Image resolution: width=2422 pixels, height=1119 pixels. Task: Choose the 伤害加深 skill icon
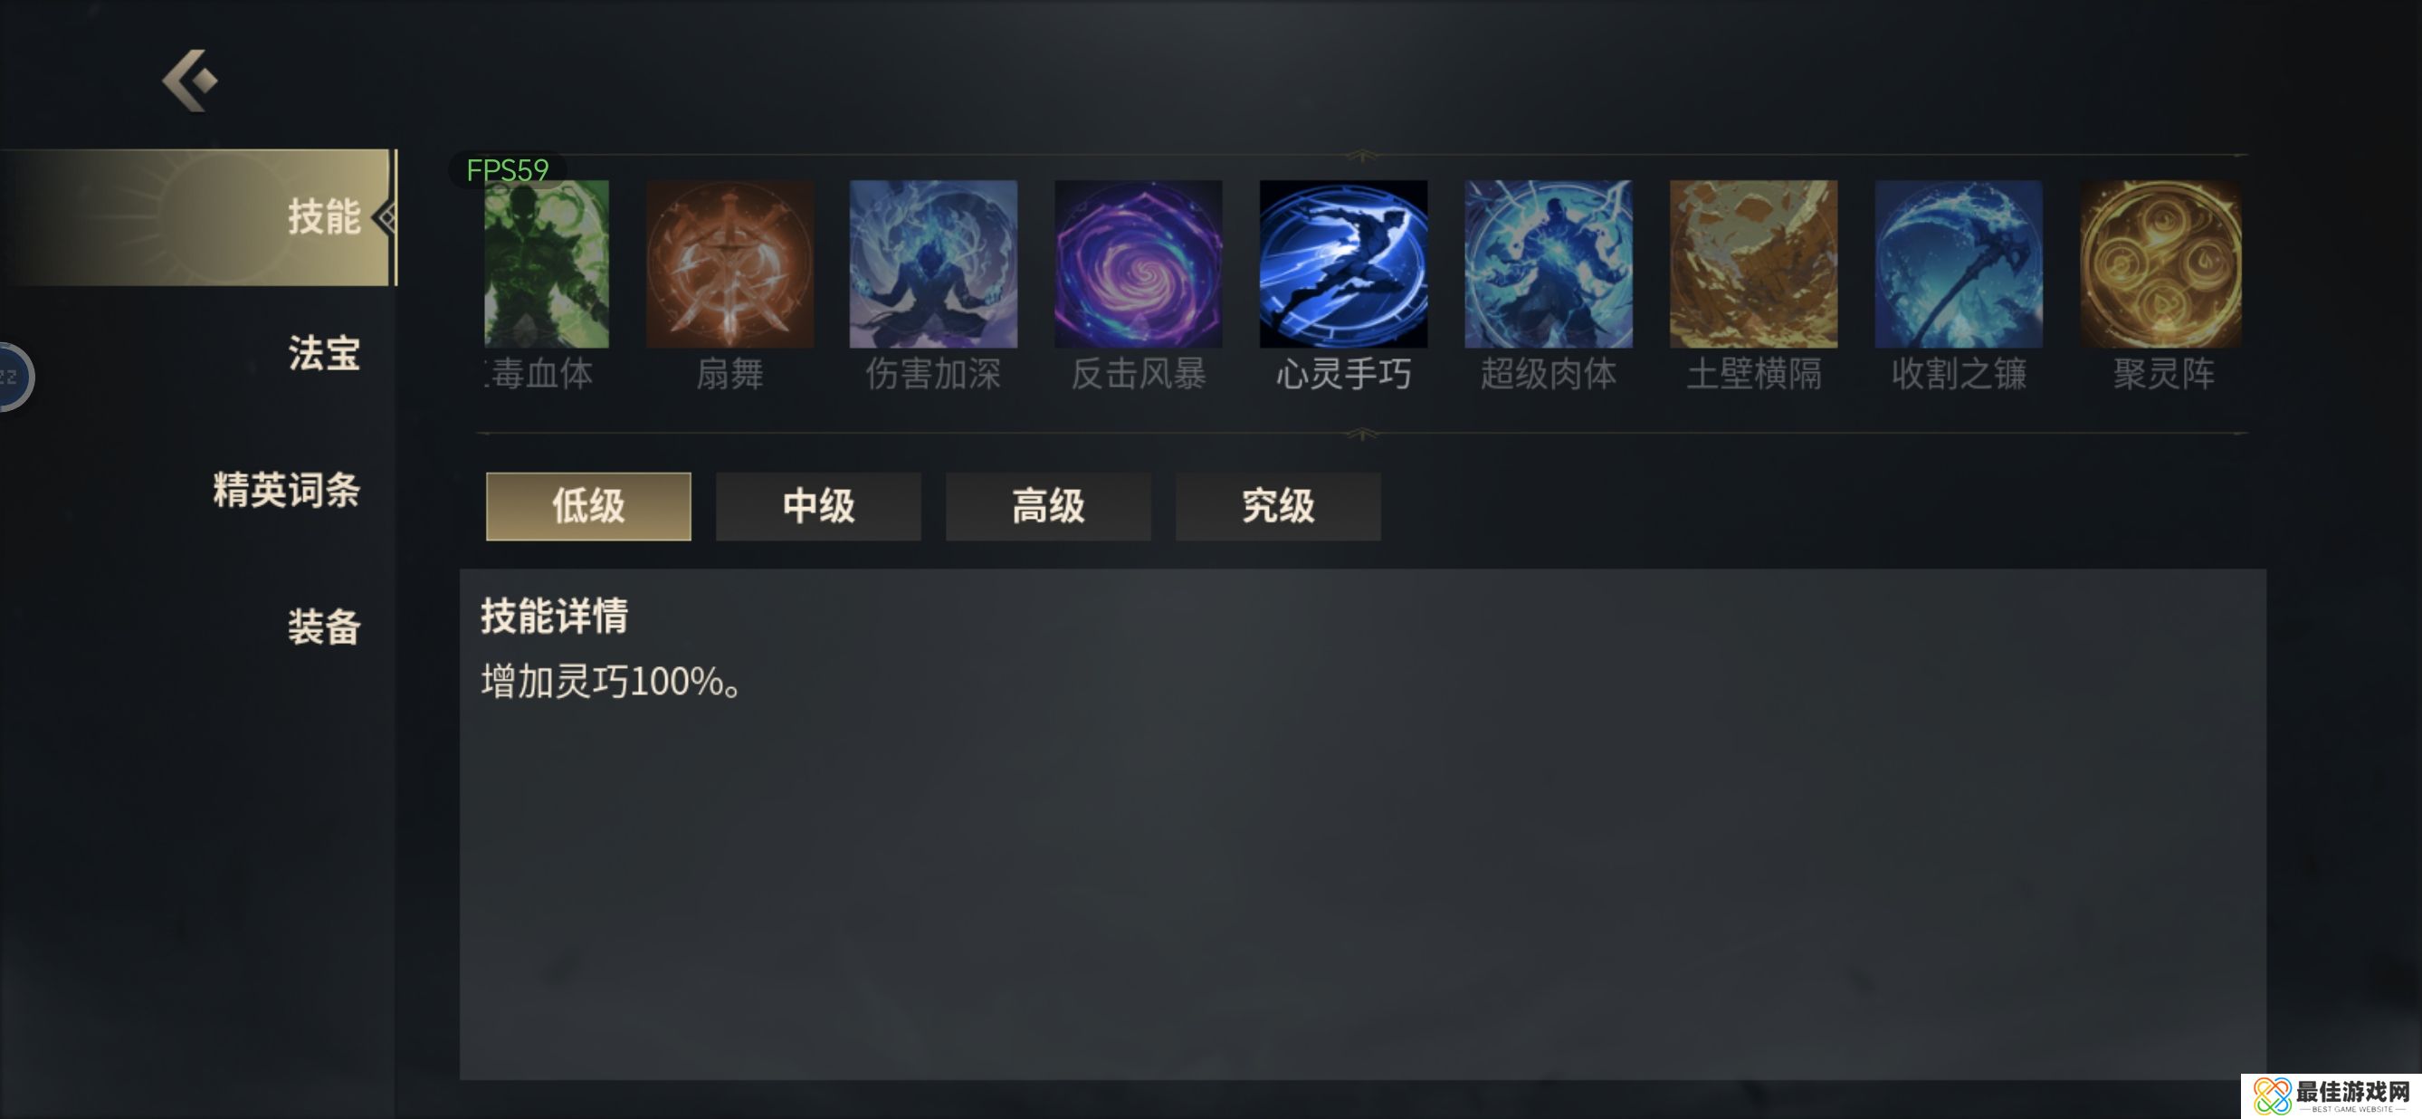click(934, 264)
